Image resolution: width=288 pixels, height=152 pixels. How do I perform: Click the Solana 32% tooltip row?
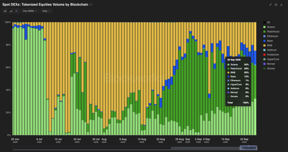pyautogui.click(x=238, y=65)
